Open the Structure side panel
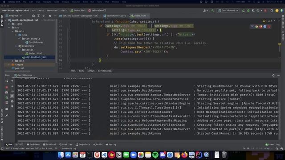The width and height of the screenshot is (285, 160). click(2, 116)
